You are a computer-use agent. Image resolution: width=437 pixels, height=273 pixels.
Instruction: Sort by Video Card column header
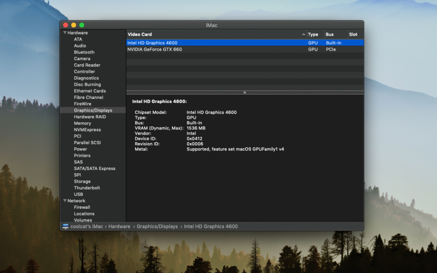pos(140,34)
